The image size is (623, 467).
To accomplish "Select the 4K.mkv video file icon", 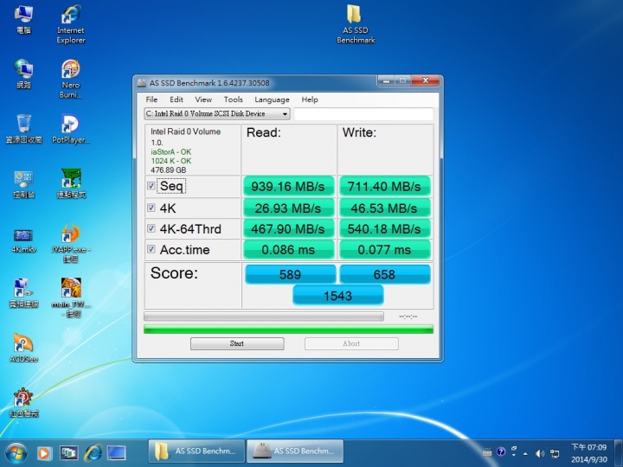I will 23,240.
